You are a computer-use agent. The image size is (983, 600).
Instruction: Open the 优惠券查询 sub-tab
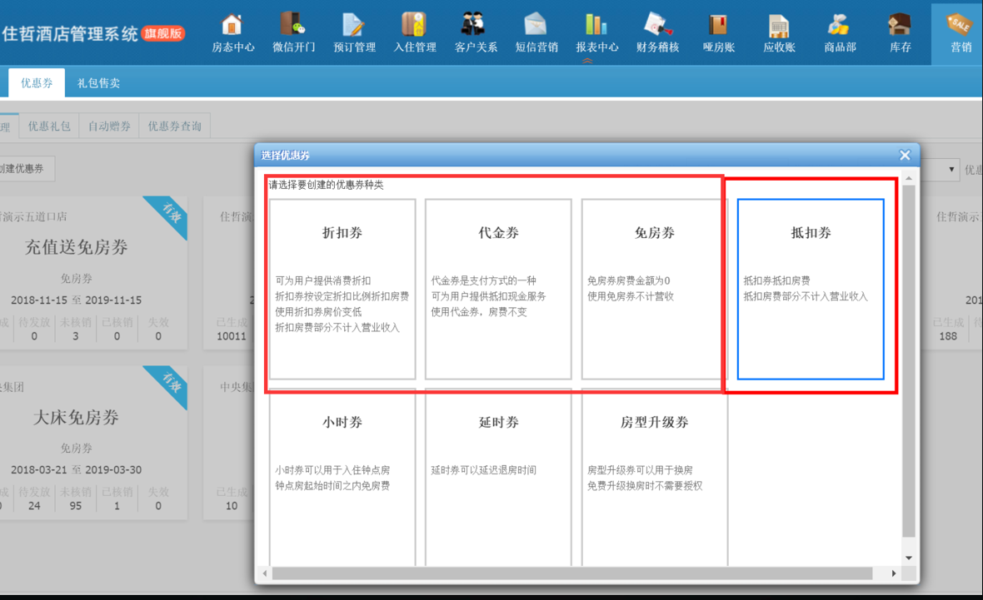(x=174, y=126)
